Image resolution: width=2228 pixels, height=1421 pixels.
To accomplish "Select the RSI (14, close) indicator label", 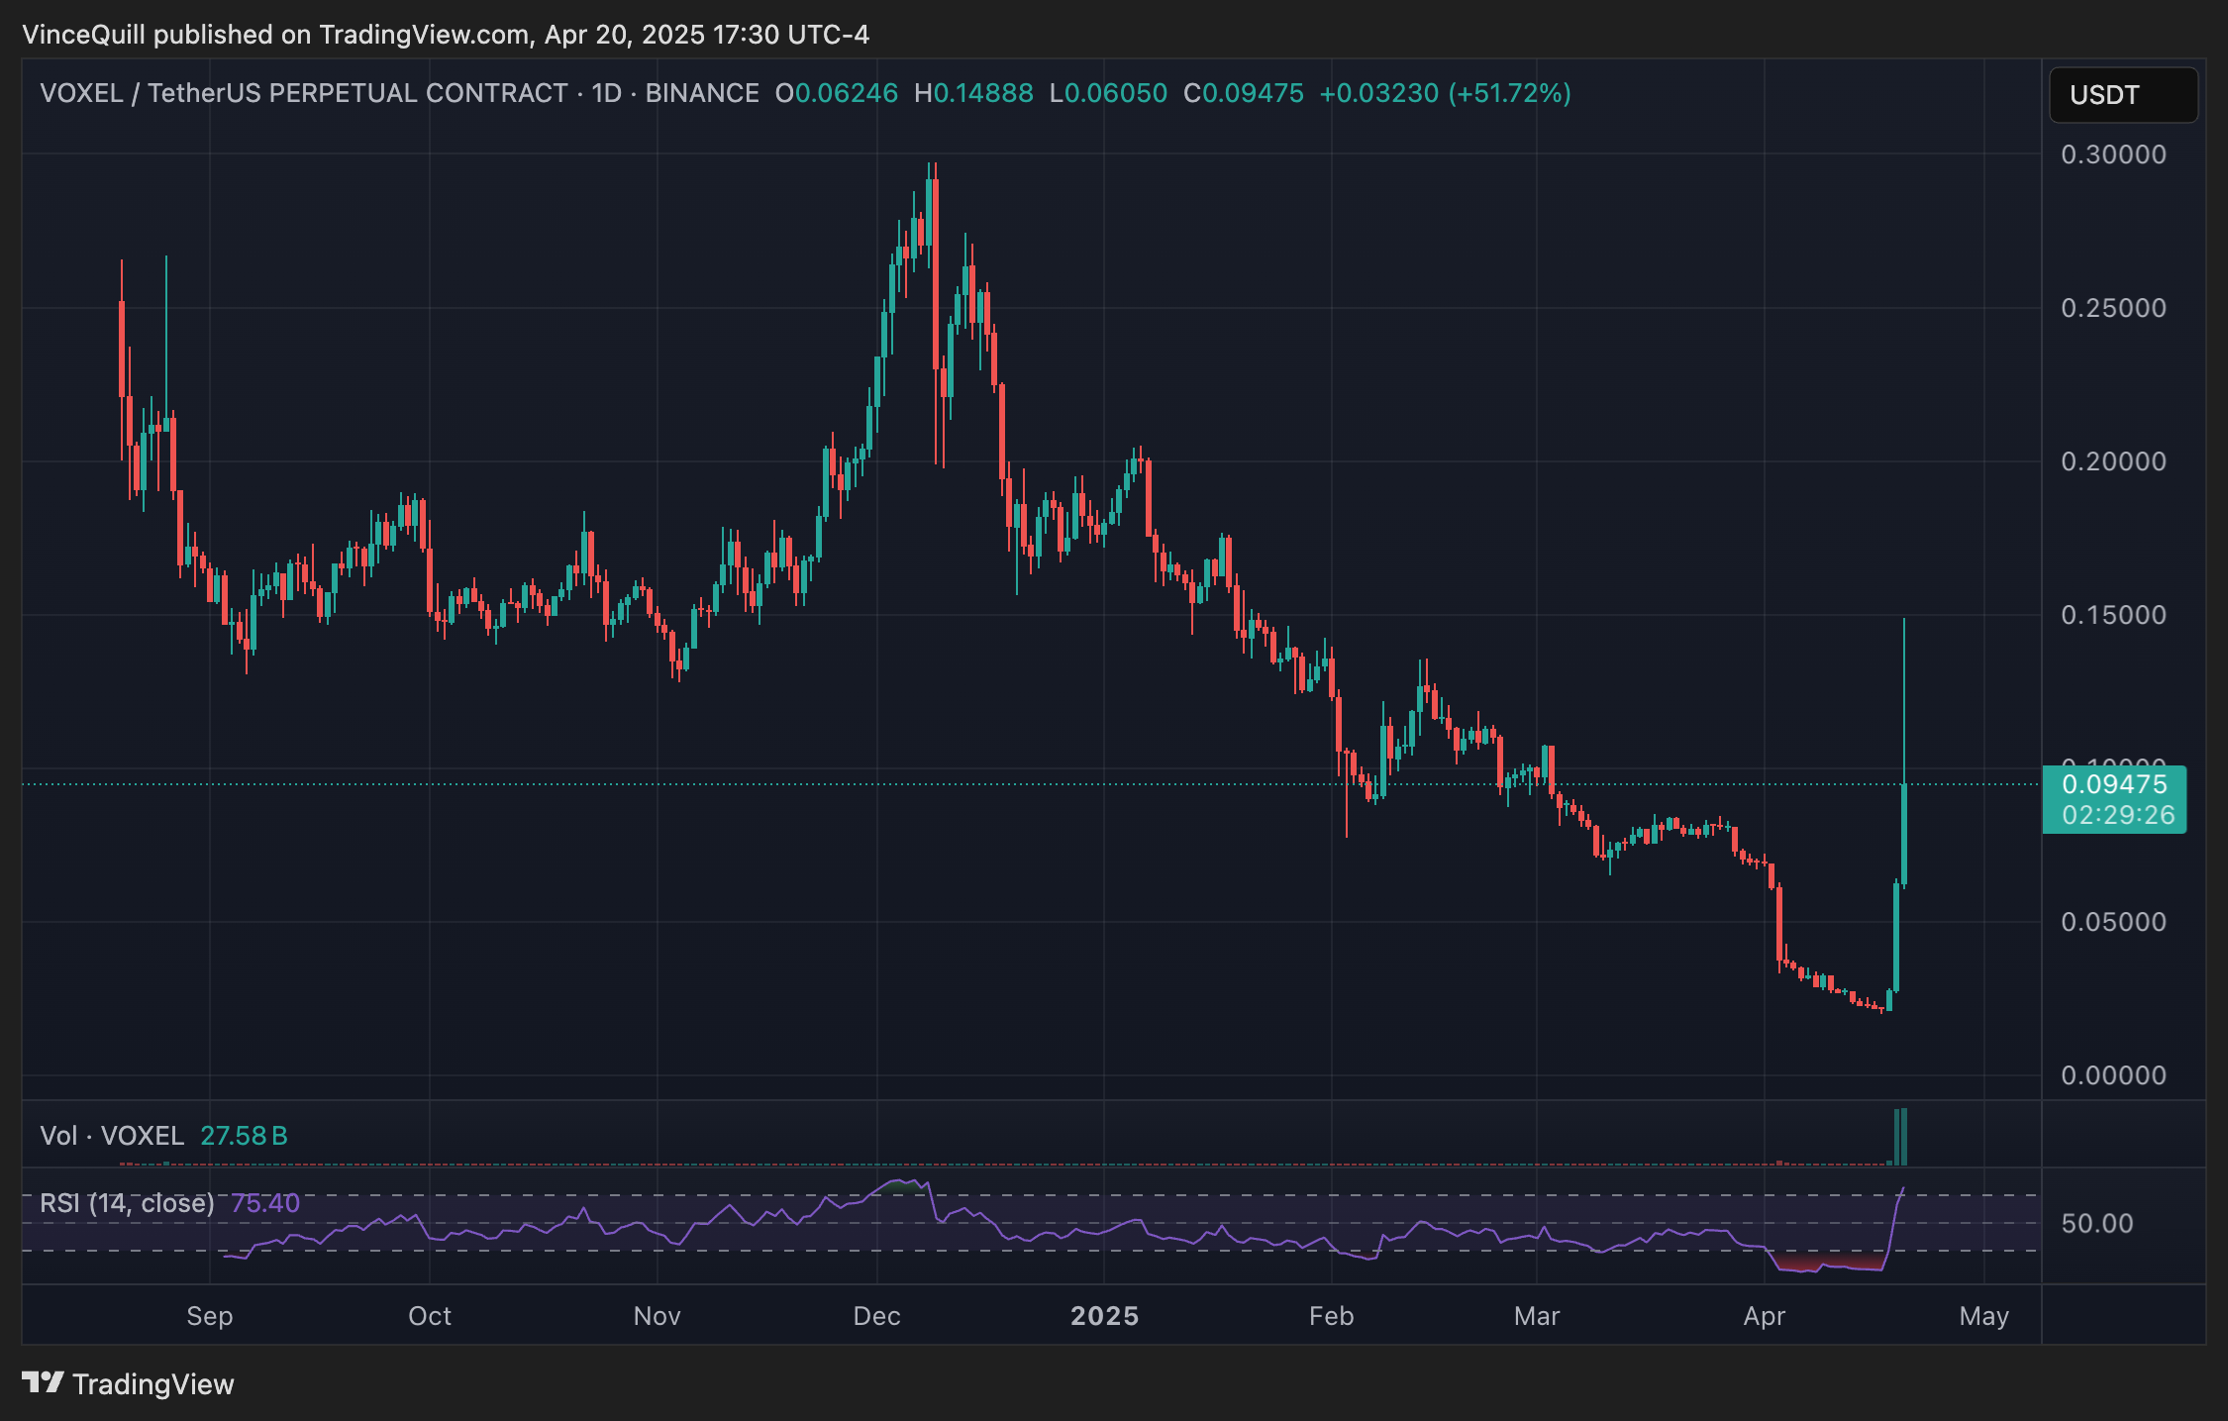I will [127, 1202].
